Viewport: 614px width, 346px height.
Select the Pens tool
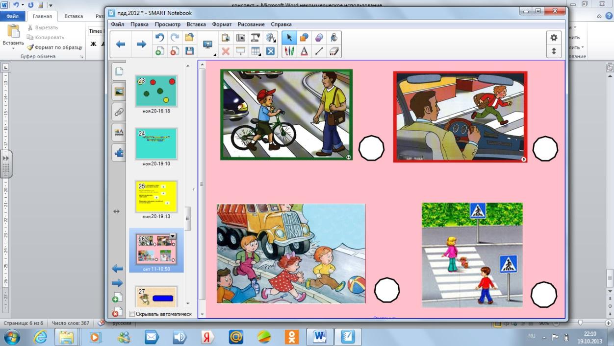click(x=289, y=51)
